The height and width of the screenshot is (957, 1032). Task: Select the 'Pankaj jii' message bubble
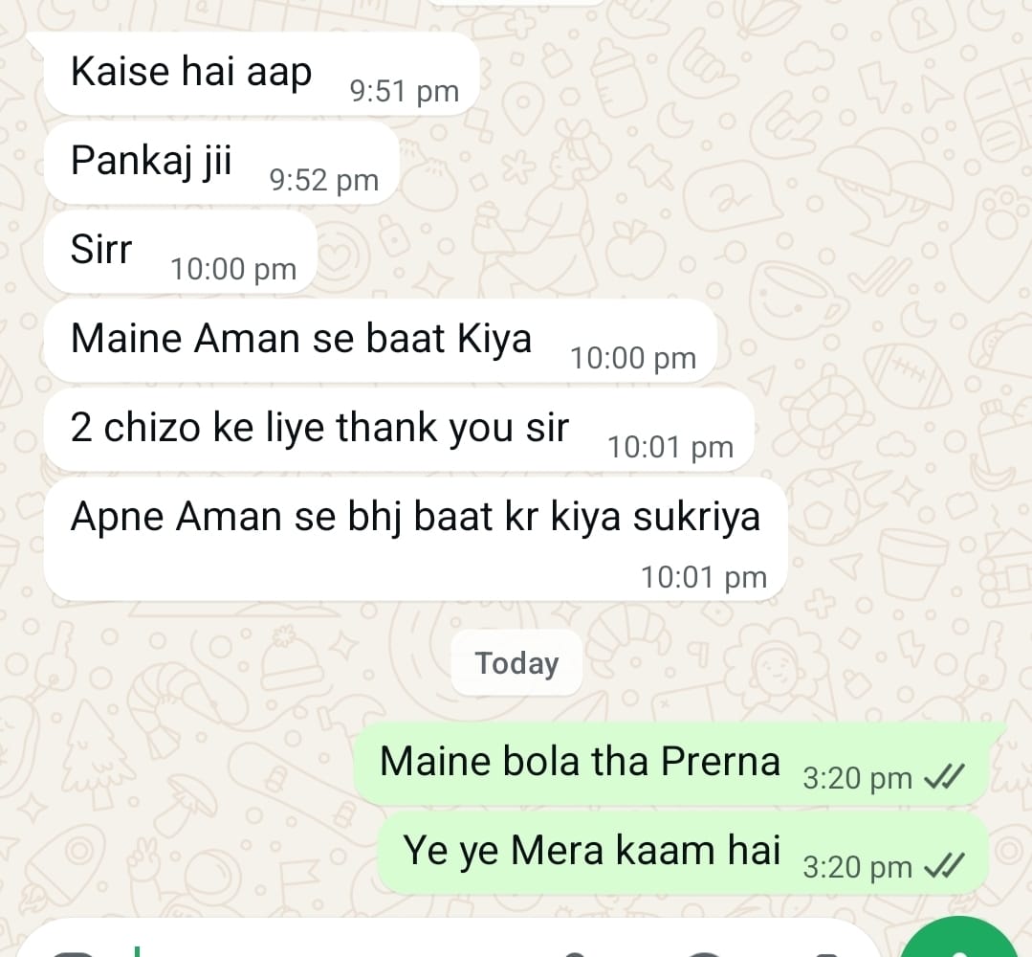tap(222, 162)
